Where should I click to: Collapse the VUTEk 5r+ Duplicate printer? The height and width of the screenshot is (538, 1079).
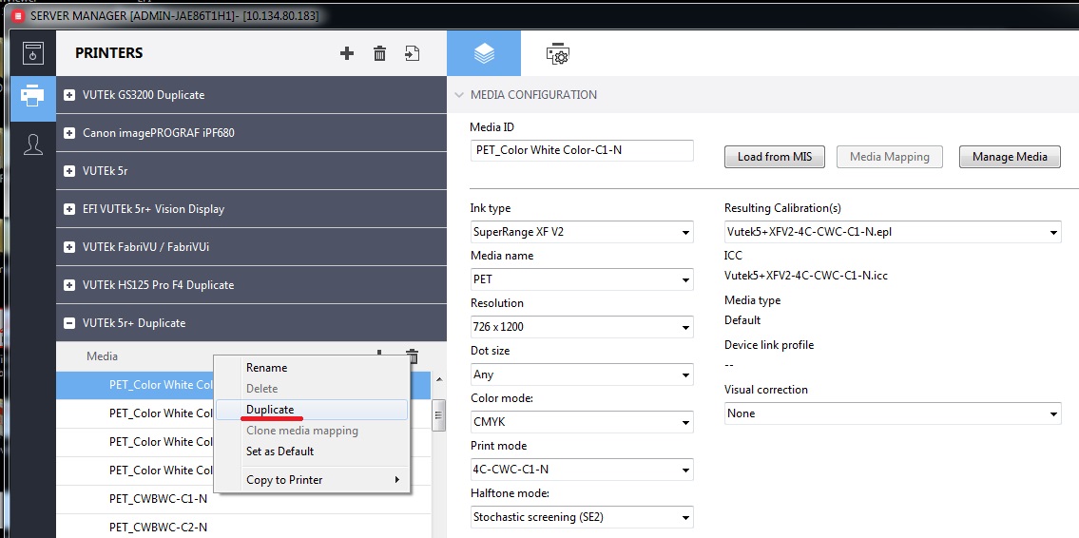[x=69, y=323]
